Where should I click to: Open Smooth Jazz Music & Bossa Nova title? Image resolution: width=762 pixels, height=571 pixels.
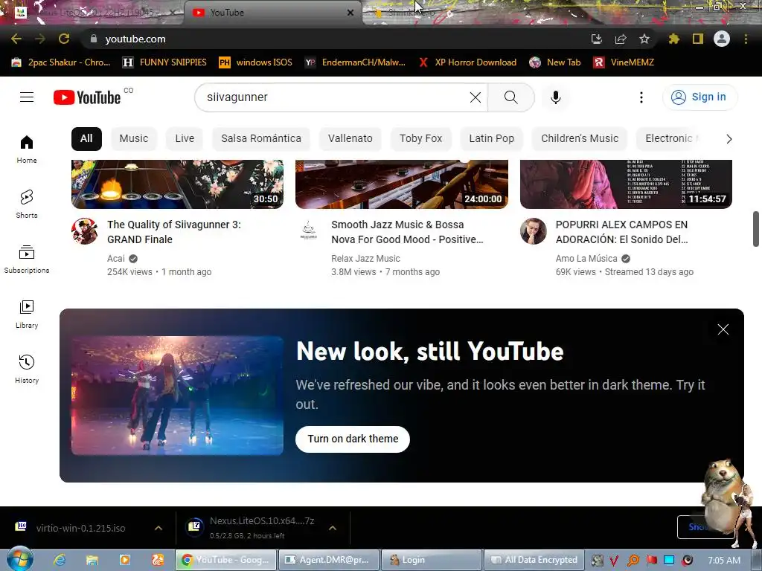click(x=407, y=232)
